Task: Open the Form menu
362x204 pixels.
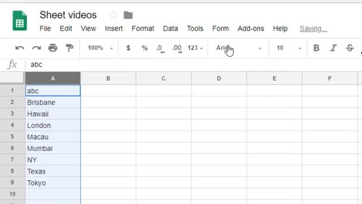Action: pos(221,28)
